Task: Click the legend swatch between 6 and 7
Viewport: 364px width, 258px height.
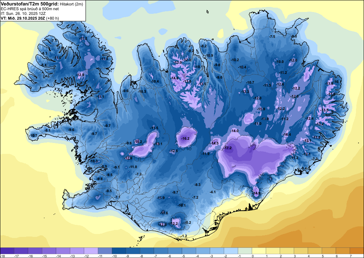Action: tap(343, 251)
